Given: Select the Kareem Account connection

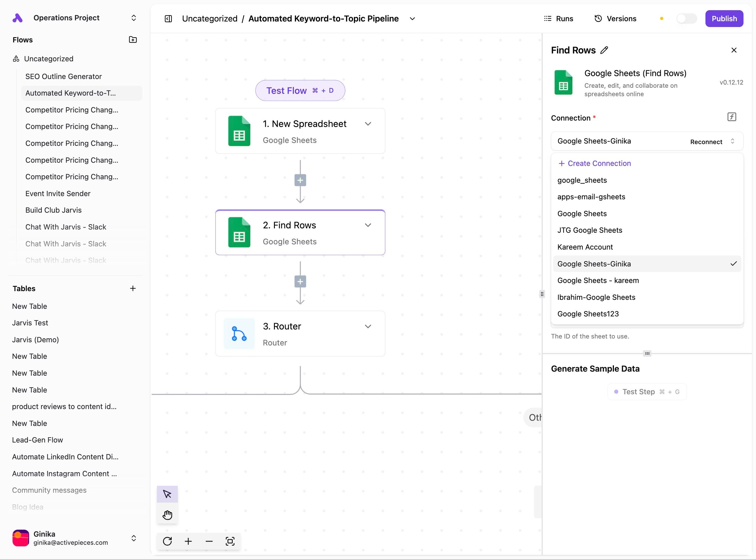Looking at the screenshot, I should click(585, 247).
